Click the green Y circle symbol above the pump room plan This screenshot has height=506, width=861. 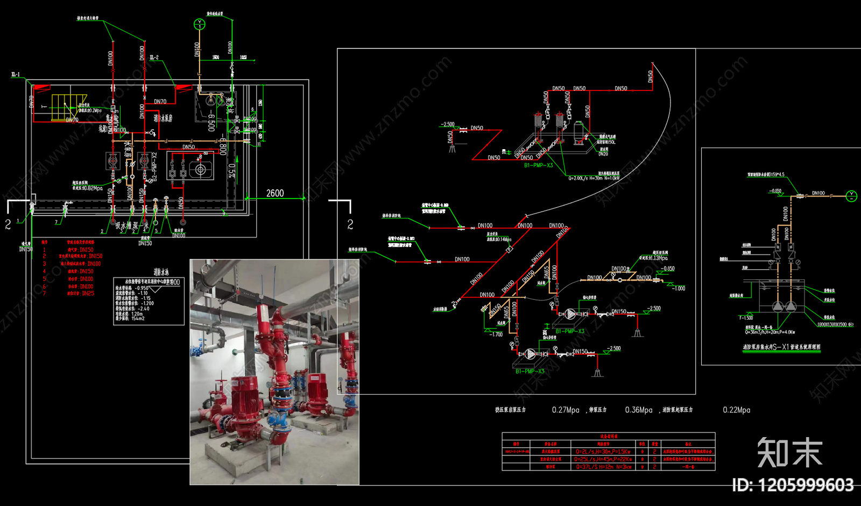200,24
